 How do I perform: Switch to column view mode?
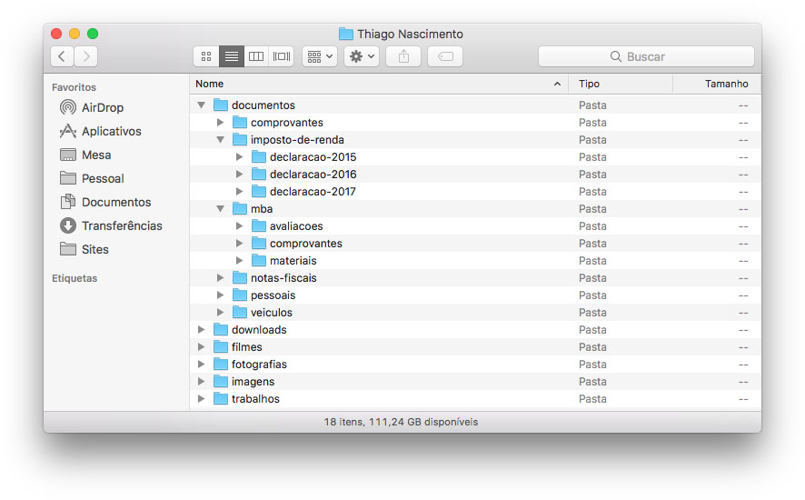257,56
